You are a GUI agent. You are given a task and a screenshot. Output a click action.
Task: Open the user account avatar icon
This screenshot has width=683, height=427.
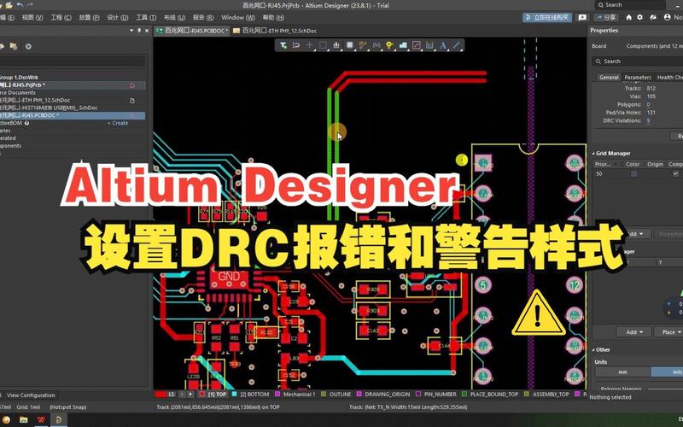[x=668, y=17]
